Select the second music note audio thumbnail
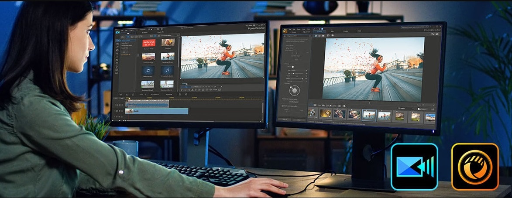512x198 pixels. coord(167,70)
